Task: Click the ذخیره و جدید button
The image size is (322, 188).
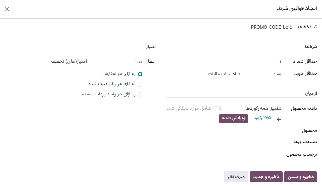Action: tap(266, 177)
